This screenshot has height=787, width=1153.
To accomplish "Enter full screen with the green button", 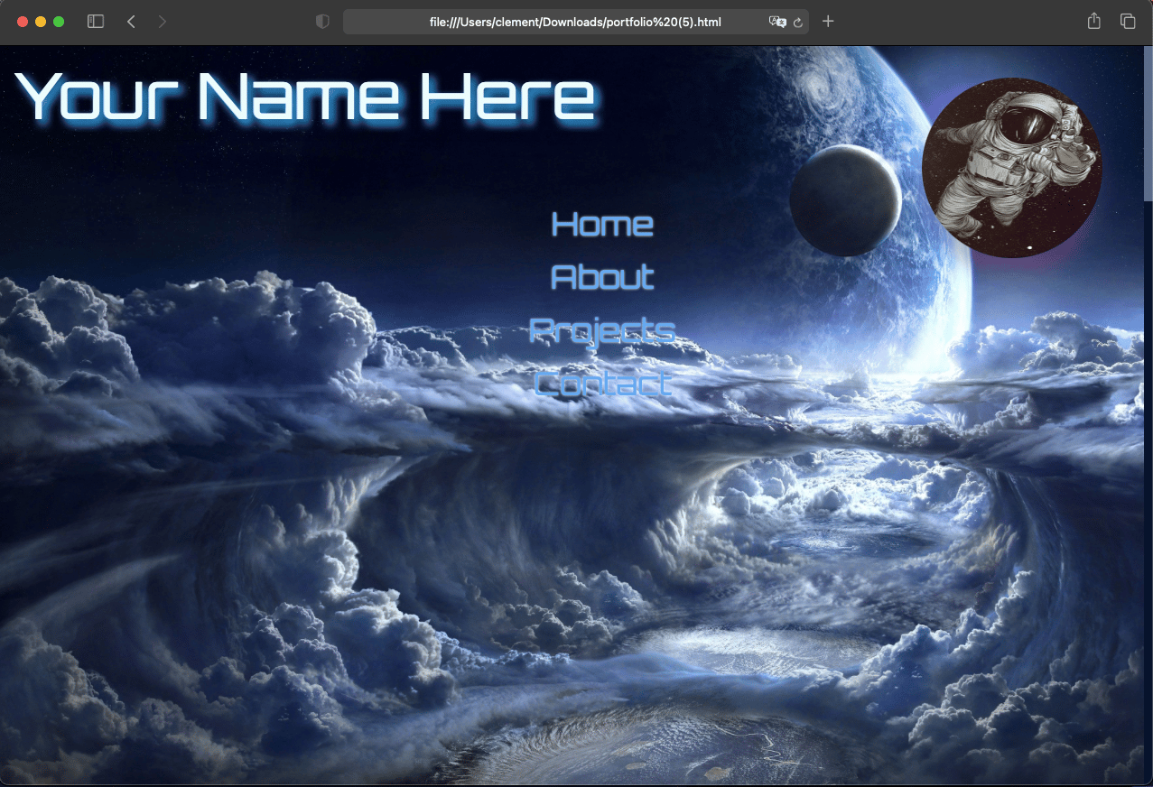I will pyautogui.click(x=59, y=22).
